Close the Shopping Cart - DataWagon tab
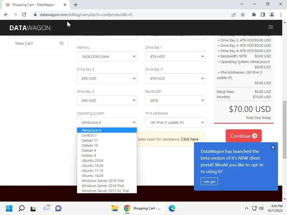Viewport: 287px width, 215px height. tap(65, 5)
